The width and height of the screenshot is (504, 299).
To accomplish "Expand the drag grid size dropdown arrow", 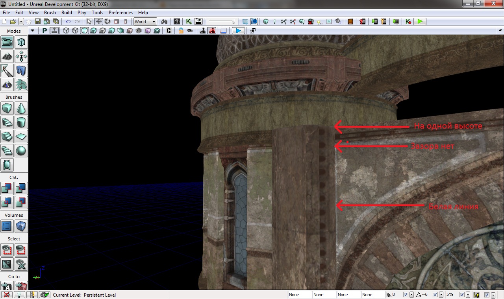I will click(412, 295).
